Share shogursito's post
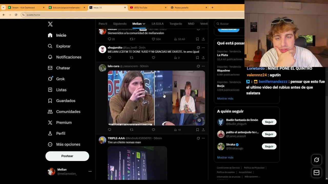 click(203, 58)
